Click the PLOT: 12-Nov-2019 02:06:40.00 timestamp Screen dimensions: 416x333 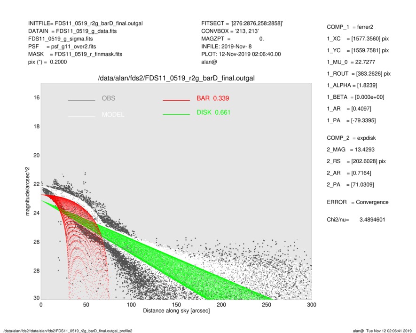point(241,54)
